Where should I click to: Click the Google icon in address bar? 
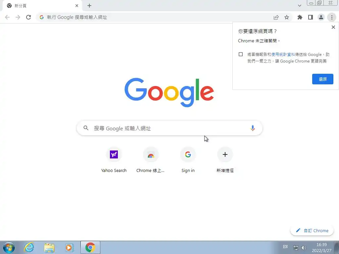click(42, 17)
